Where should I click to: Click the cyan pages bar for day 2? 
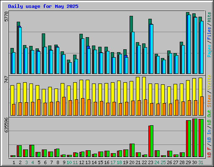pos(20,51)
